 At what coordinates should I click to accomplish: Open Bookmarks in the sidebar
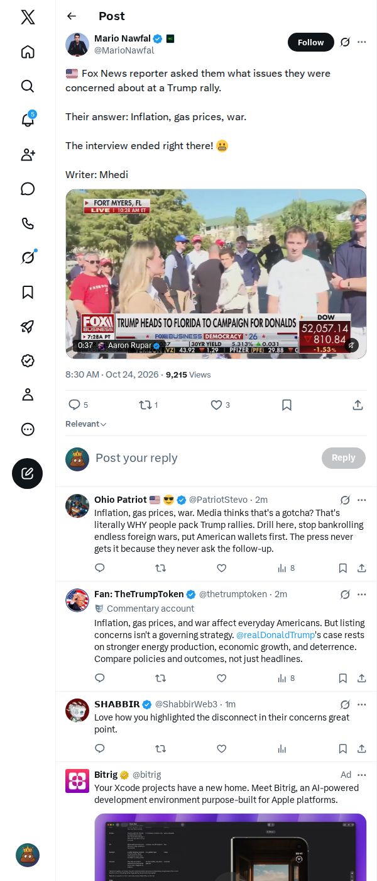[x=28, y=292]
